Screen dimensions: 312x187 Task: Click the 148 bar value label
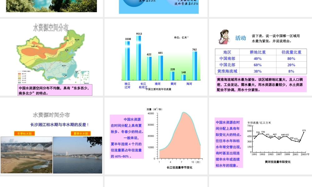pos(183,72)
